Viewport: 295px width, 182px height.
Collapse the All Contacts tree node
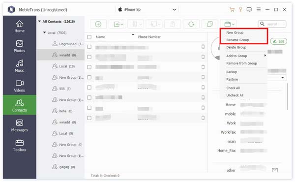39,22
